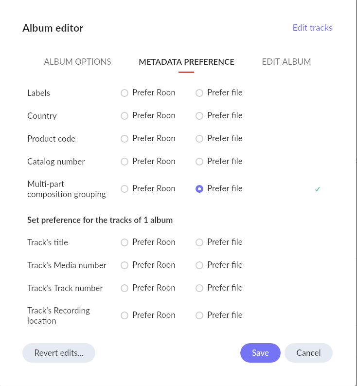The width and height of the screenshot is (357, 386).
Task: Open the Edit tracks link
Action: (312, 28)
